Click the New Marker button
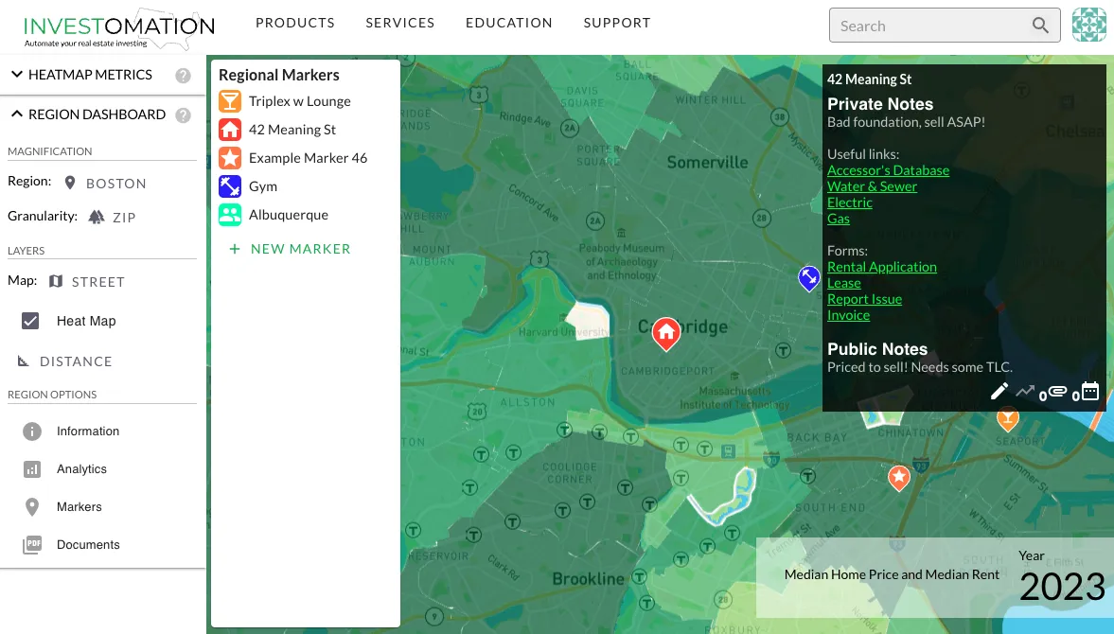 [290, 249]
